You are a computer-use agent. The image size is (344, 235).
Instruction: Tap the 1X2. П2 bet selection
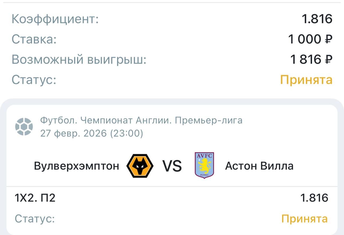[35, 198]
